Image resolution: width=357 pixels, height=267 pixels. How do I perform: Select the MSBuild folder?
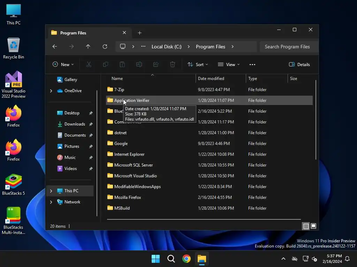coord(209,208)
